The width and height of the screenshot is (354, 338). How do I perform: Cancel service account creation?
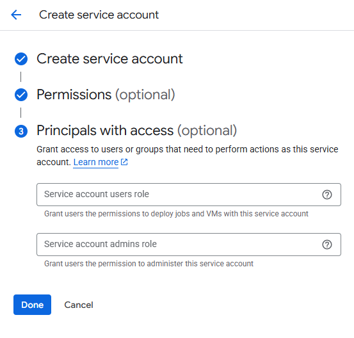(79, 305)
